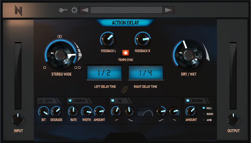Click the Lo-Fi Bit knob

(44, 111)
